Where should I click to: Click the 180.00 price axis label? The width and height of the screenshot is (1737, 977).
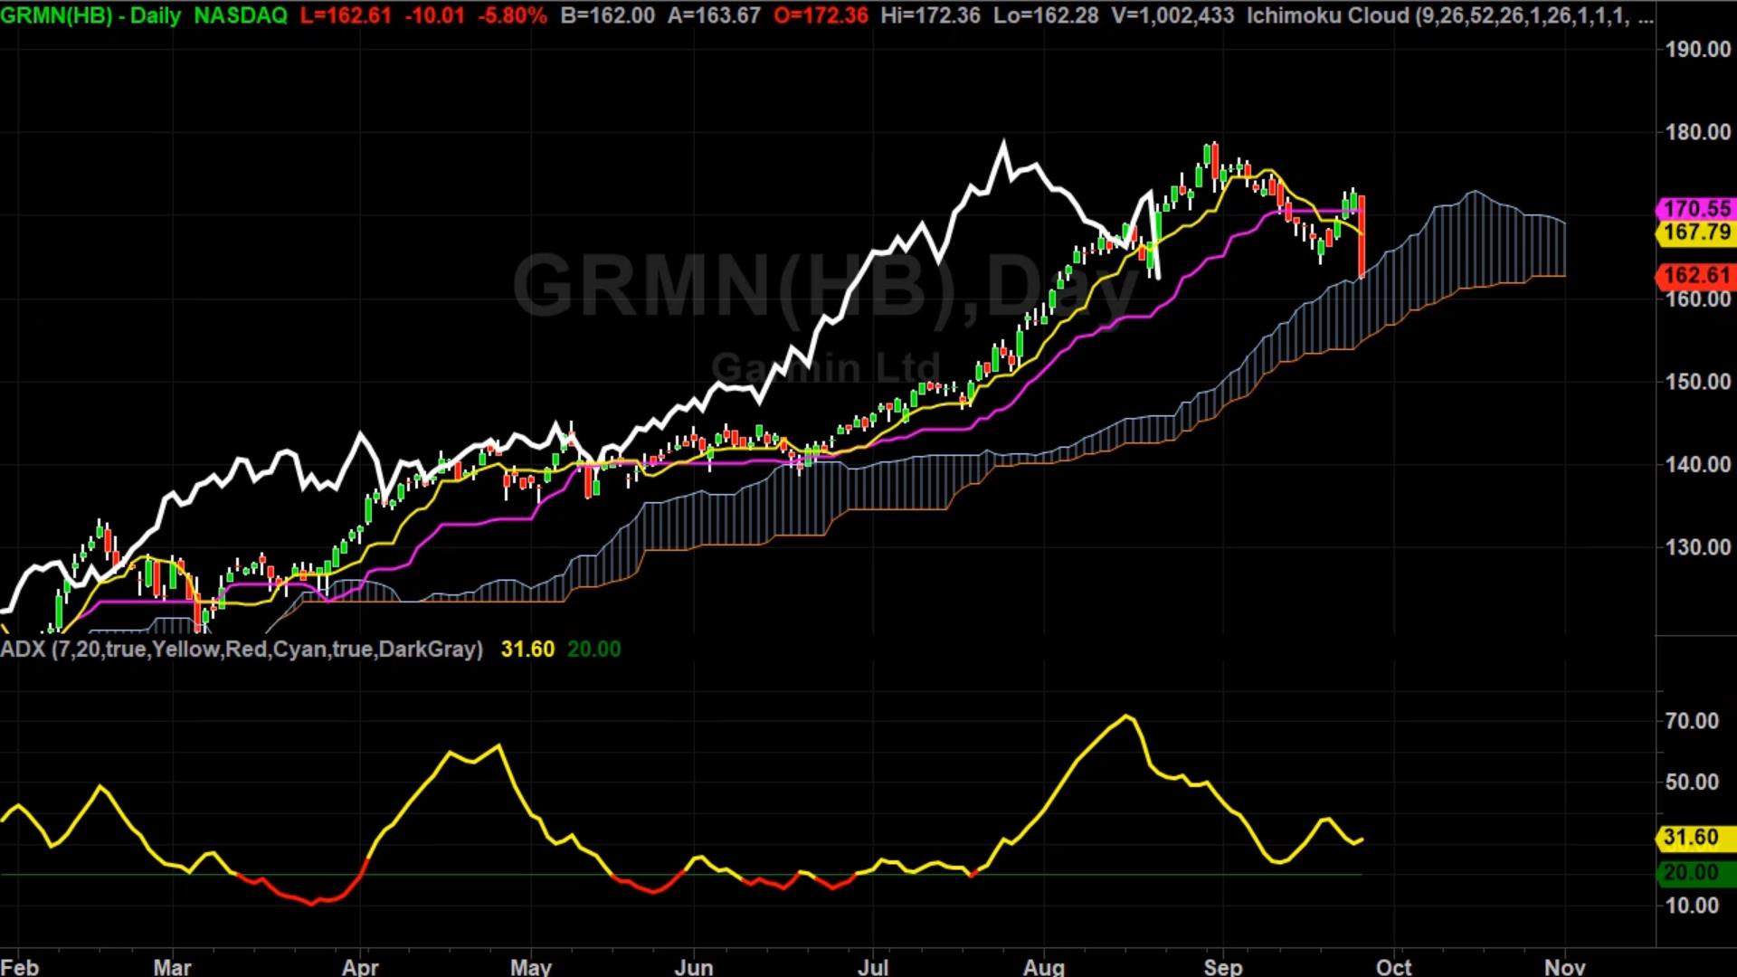1698,132
